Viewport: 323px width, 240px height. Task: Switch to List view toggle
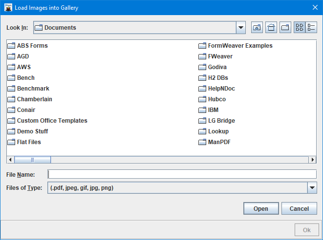point(300,27)
